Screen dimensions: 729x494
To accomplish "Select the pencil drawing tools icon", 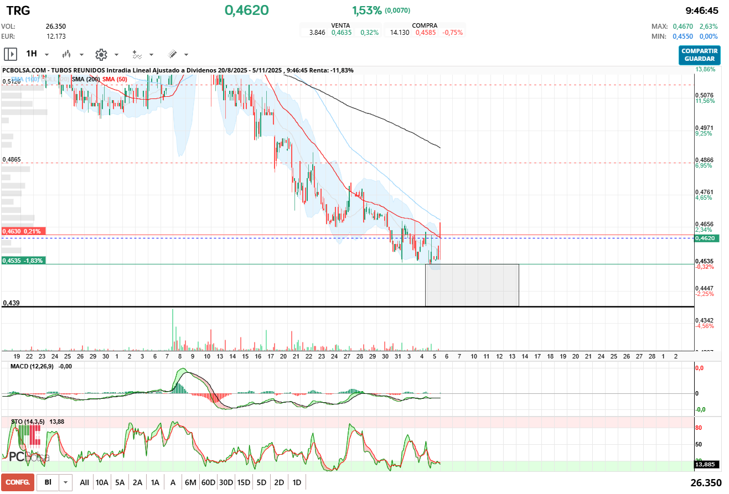I will click(x=172, y=54).
